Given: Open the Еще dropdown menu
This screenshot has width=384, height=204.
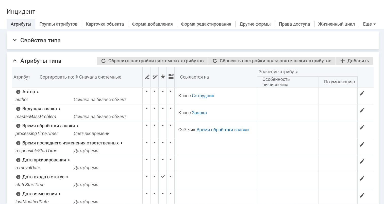Looking at the screenshot, I should (369, 24).
